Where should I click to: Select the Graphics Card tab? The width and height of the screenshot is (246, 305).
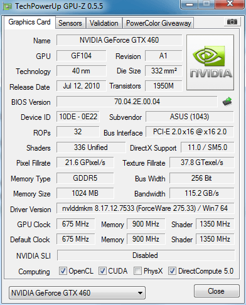coord(29,22)
